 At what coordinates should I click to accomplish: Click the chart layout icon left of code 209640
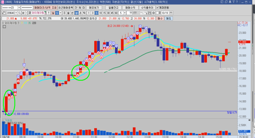coord(4,13)
